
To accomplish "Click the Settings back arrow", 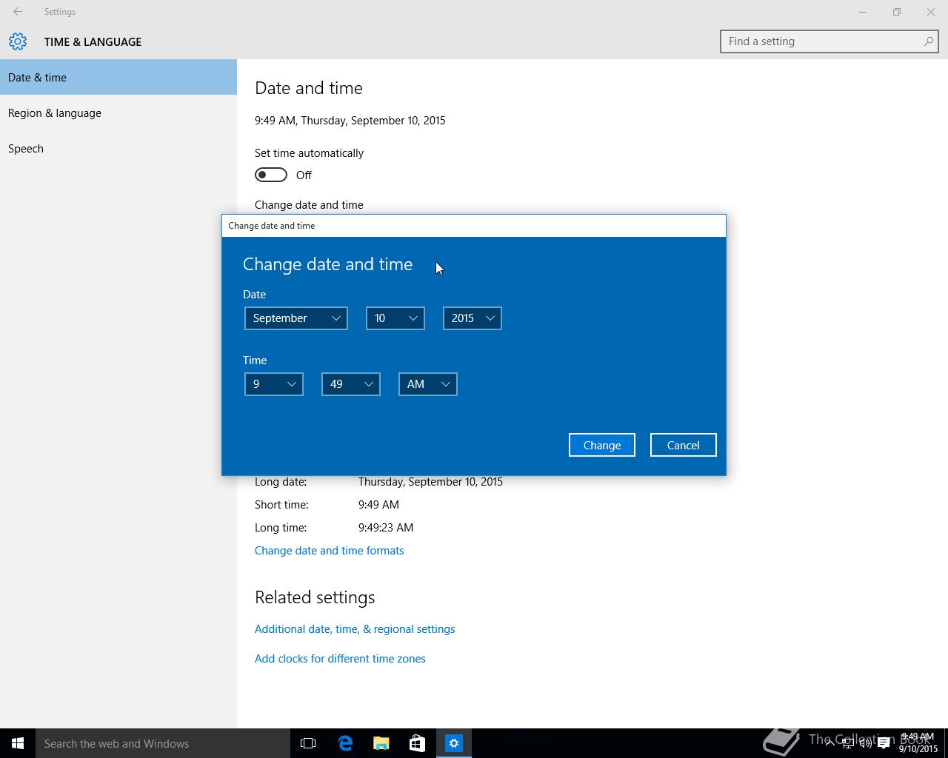I will point(18,12).
